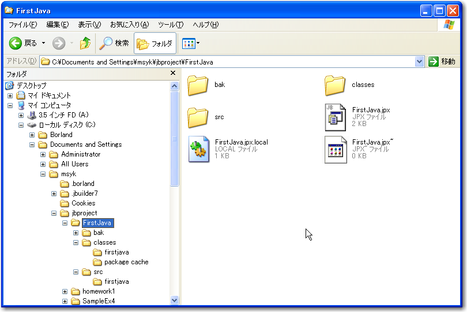This screenshot has width=467, height=312.
Task: Open the classes folder in file pane
Action: (335, 85)
